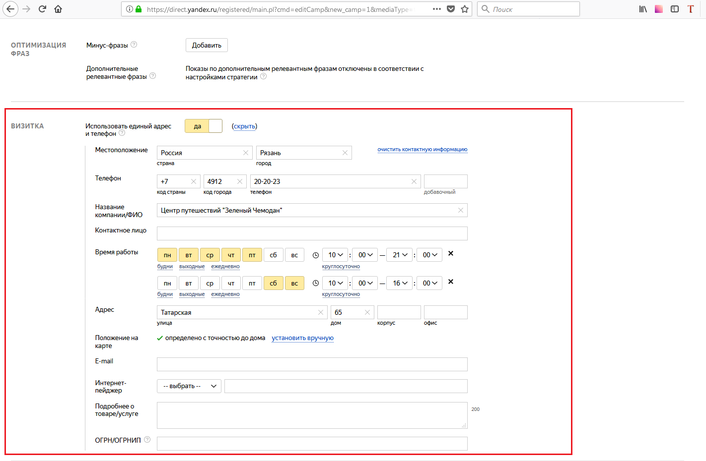
Task: Click the E-mail input field
Action: tap(312, 364)
